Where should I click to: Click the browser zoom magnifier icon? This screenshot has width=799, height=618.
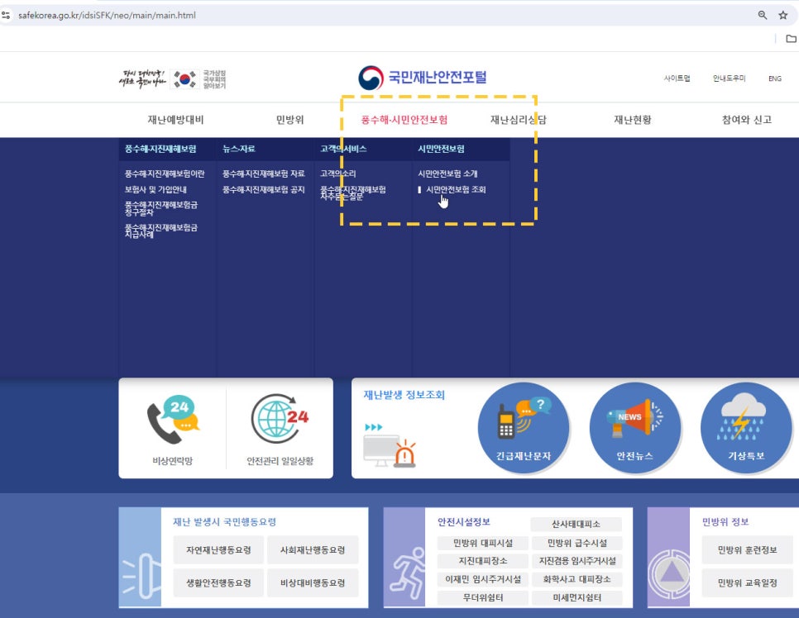[763, 15]
